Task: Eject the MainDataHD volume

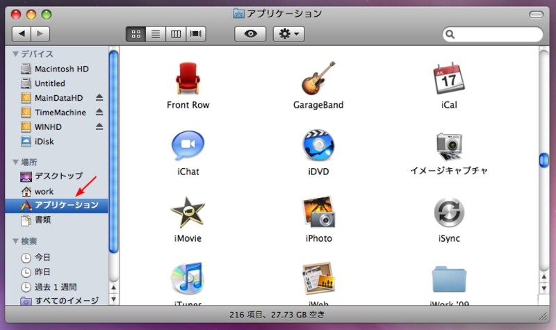Action: point(99,97)
